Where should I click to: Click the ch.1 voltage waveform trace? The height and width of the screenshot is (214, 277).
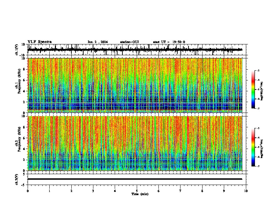135,50
